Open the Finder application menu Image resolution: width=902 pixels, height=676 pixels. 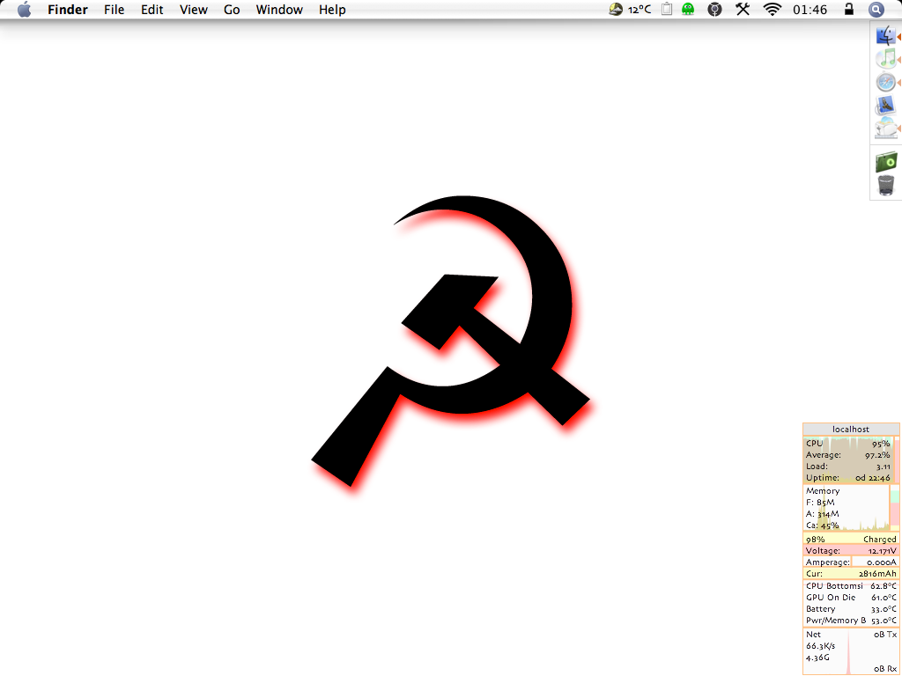click(x=68, y=10)
